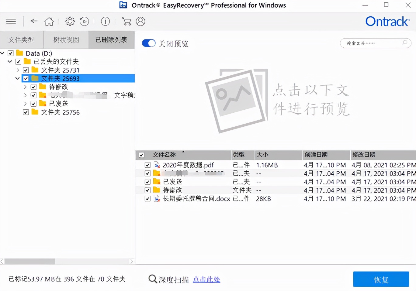The image size is (416, 291).
Task: Collapse the Data (D:) drive node
Action: pos(2,53)
